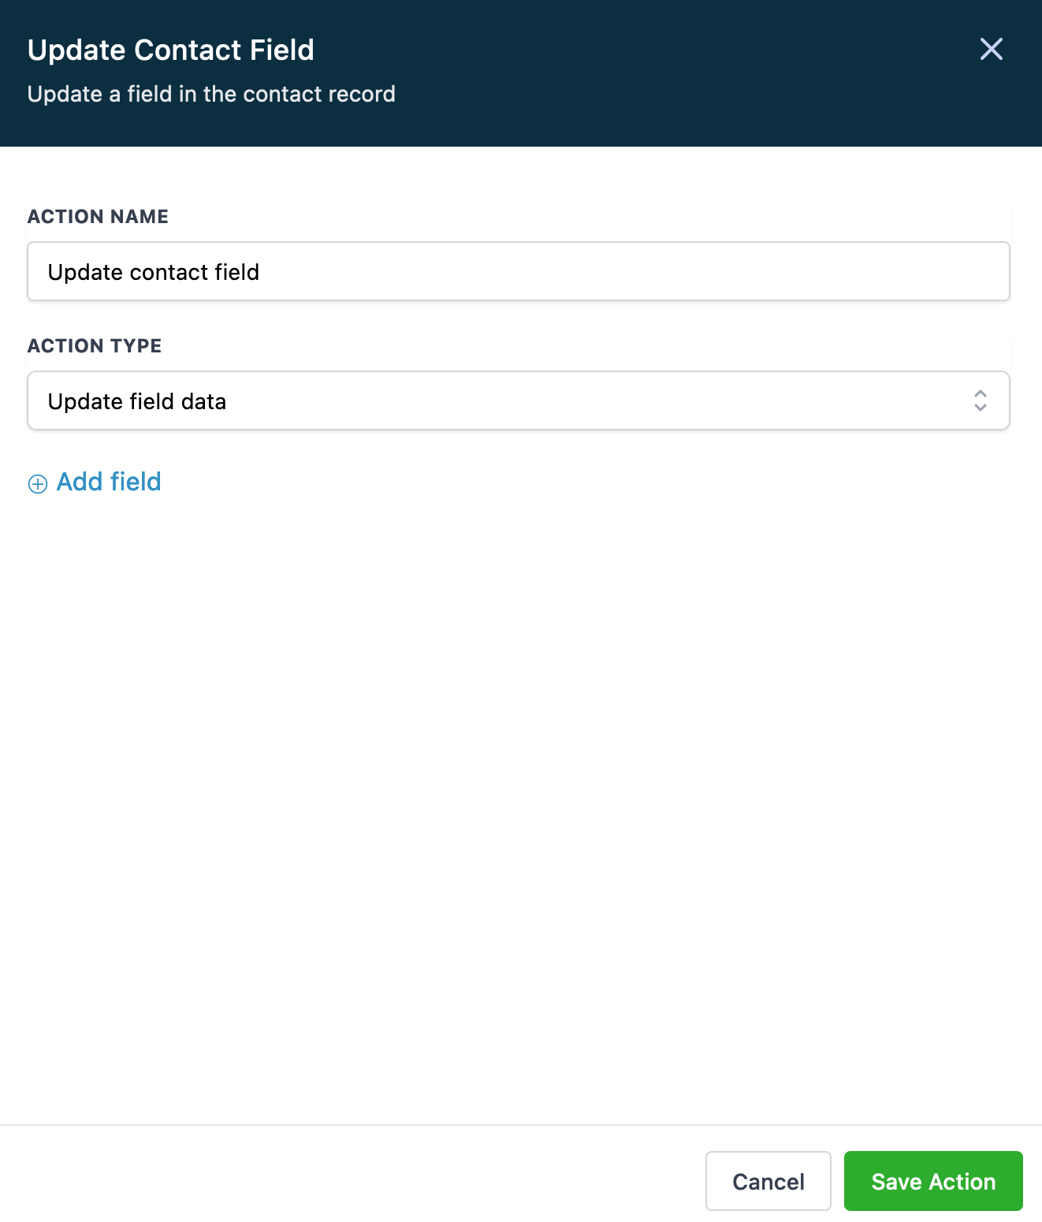Click the up-down chevron in Action Type
Viewport: 1042px width, 1222px height.
click(x=980, y=401)
